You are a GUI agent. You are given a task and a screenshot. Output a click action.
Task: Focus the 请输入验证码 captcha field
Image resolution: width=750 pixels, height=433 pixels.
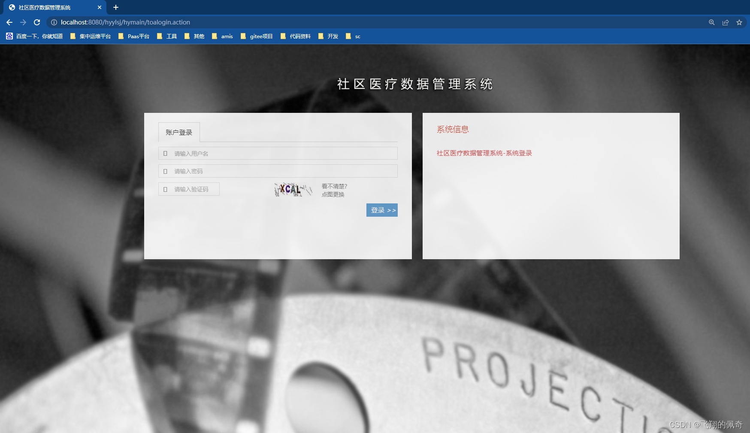tap(189, 189)
